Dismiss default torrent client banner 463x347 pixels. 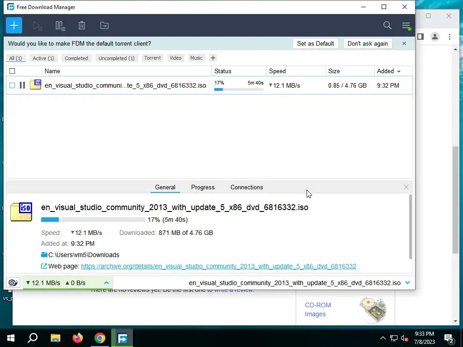click(x=404, y=44)
